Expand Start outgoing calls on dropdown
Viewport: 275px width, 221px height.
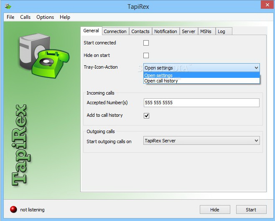[201, 141]
